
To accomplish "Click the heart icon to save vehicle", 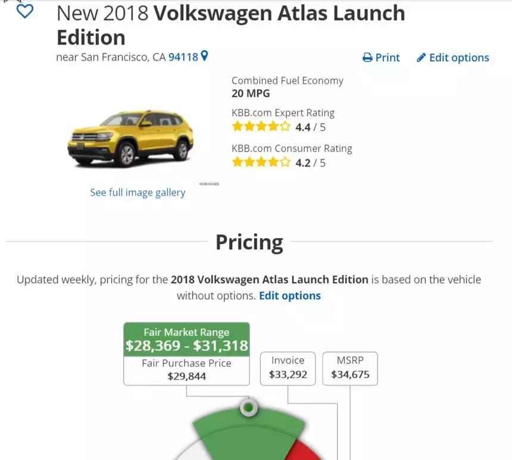I will tap(24, 11).
